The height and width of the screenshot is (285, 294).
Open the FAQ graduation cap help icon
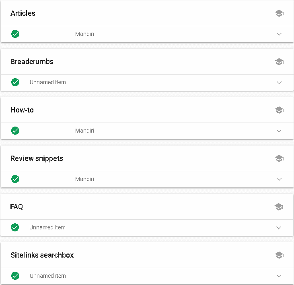pos(279,207)
